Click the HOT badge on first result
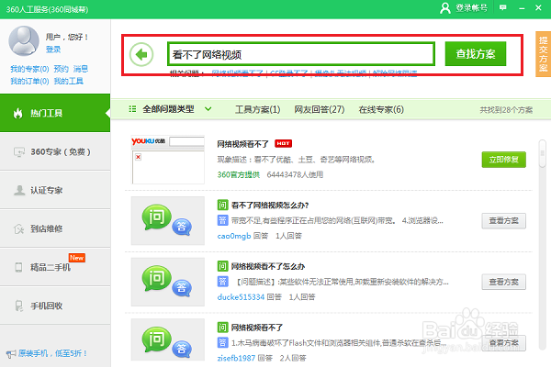 (x=283, y=143)
